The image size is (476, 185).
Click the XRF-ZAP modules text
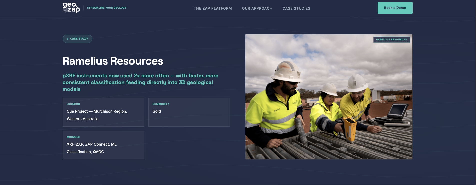tap(92, 148)
